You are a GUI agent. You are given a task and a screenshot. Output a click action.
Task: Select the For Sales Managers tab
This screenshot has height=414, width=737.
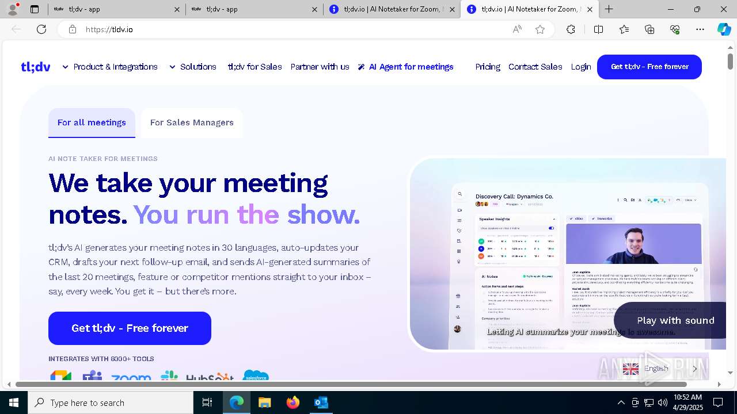192,122
